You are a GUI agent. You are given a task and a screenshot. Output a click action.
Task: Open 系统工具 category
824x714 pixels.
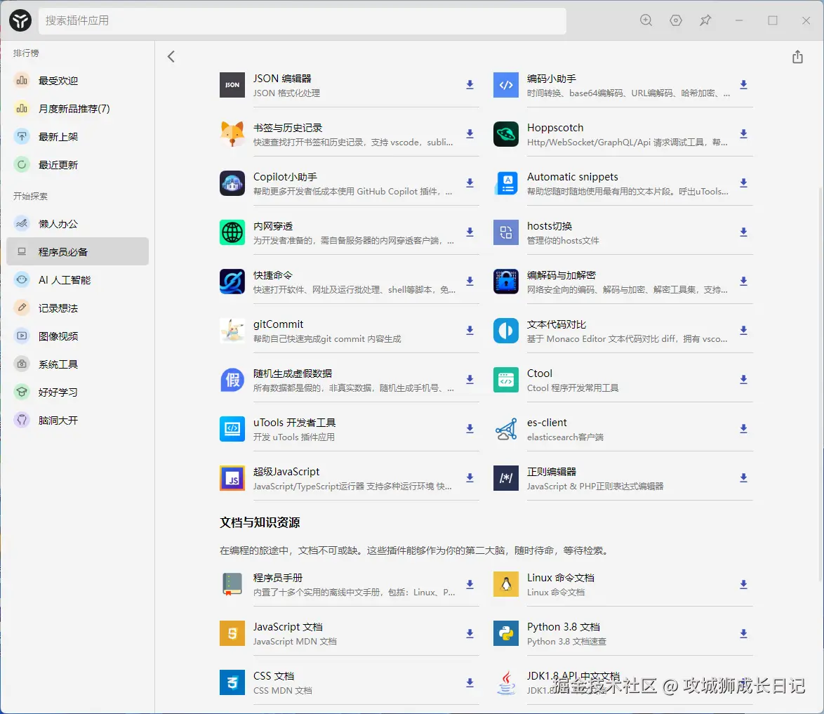(x=77, y=364)
